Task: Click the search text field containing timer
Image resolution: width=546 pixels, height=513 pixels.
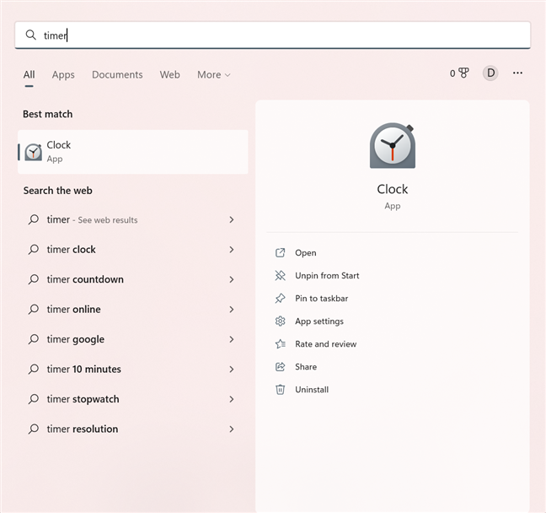Action: 273,35
